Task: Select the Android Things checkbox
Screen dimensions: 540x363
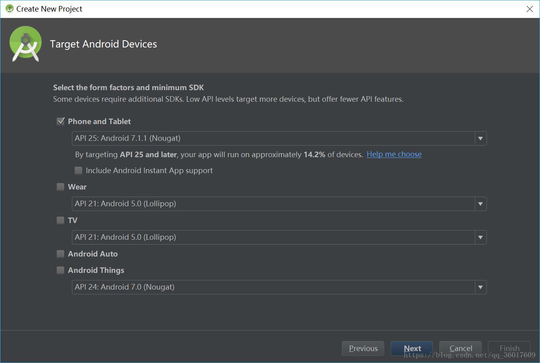Action: (x=61, y=270)
